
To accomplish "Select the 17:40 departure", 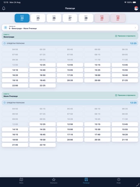I will (x=97, y=134).
